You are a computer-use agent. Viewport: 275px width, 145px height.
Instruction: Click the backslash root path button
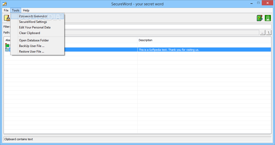click(x=269, y=33)
